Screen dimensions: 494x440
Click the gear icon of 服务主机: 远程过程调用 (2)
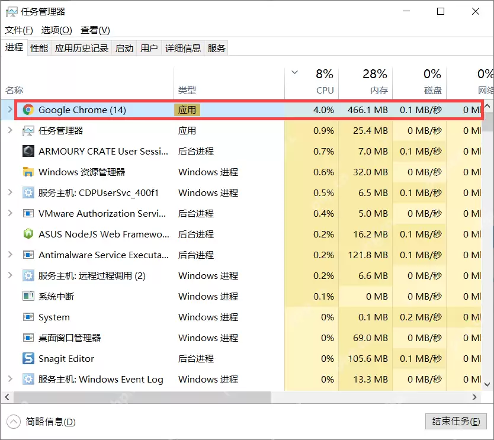(x=28, y=275)
